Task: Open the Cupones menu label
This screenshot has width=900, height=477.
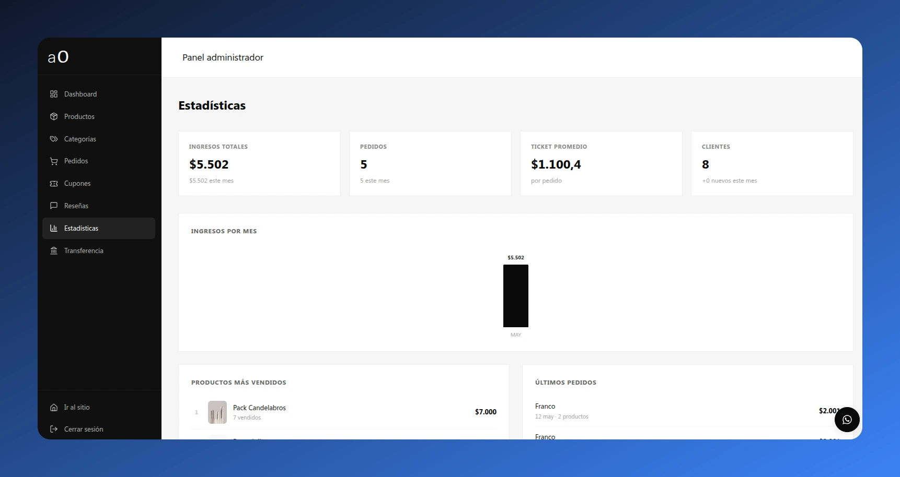Action: pos(77,184)
